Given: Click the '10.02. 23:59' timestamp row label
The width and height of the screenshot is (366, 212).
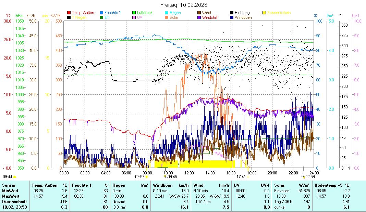Looking at the screenshot, I should tap(14, 207).
